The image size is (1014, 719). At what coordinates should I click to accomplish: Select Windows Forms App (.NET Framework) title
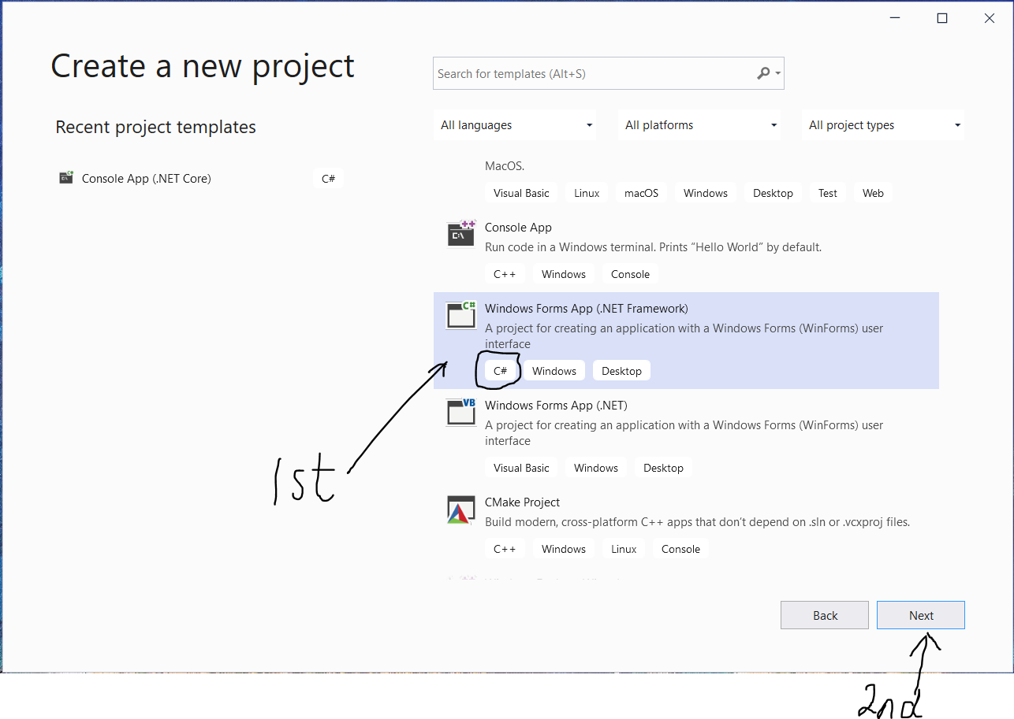click(x=587, y=309)
